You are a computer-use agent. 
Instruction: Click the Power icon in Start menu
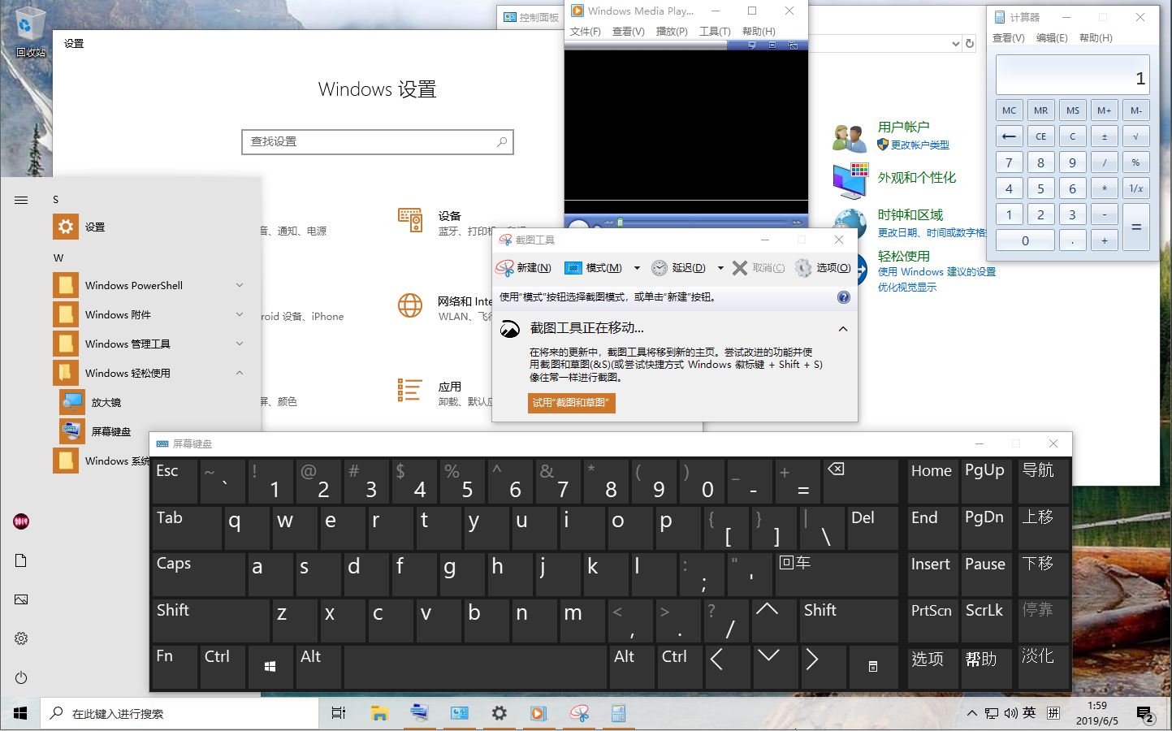(21, 677)
